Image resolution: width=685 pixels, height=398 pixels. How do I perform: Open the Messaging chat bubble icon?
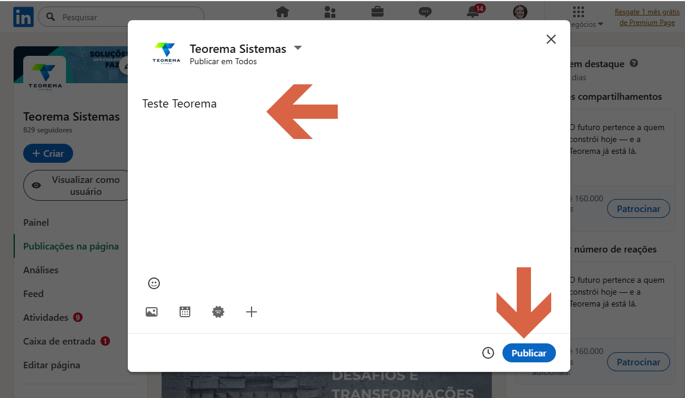coord(425,12)
